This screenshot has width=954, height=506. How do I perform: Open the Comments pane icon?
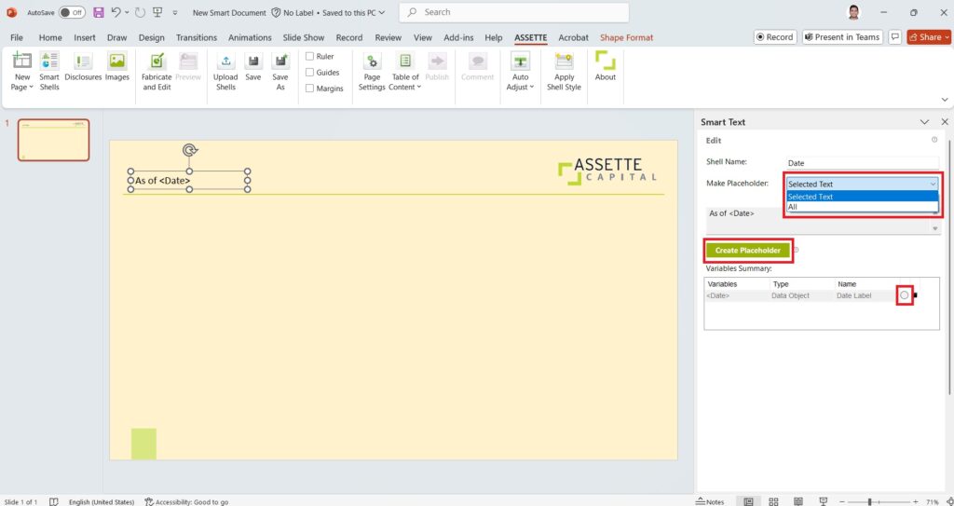click(895, 37)
